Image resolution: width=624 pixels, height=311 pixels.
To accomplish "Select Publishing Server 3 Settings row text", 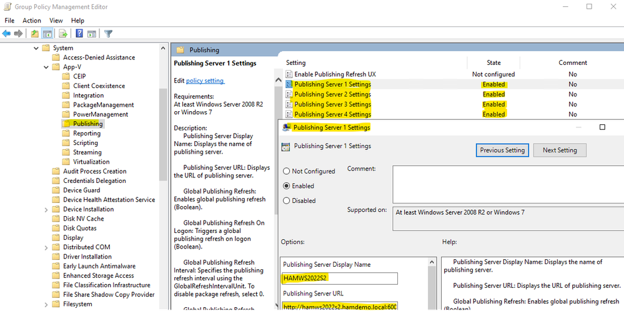I will (x=333, y=104).
